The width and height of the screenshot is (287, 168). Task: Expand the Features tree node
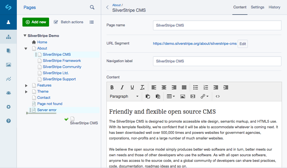click(x=26, y=85)
